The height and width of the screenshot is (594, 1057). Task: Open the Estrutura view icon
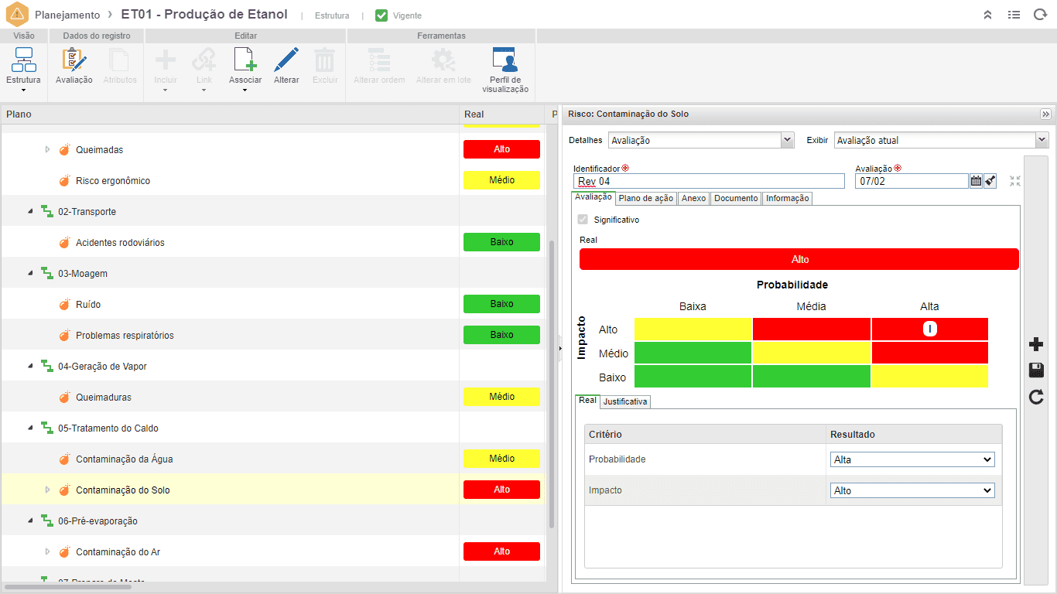24,60
